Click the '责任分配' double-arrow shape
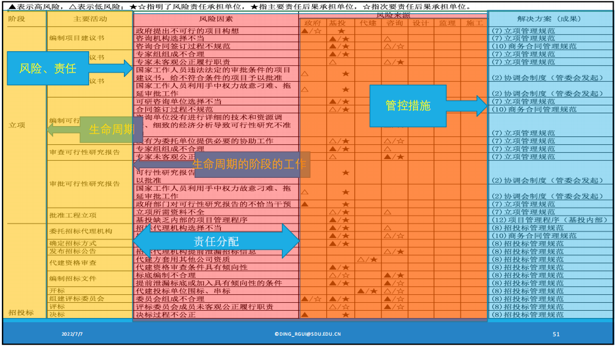The width and height of the screenshot is (615, 346). point(217,241)
